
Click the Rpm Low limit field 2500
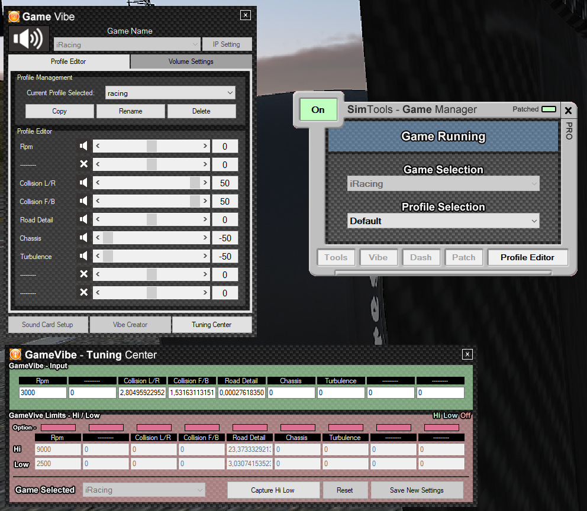coord(58,464)
